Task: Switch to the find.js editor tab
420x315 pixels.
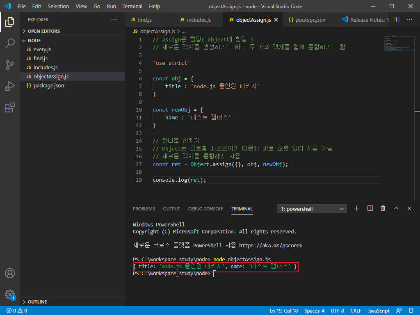Action: pos(149,20)
